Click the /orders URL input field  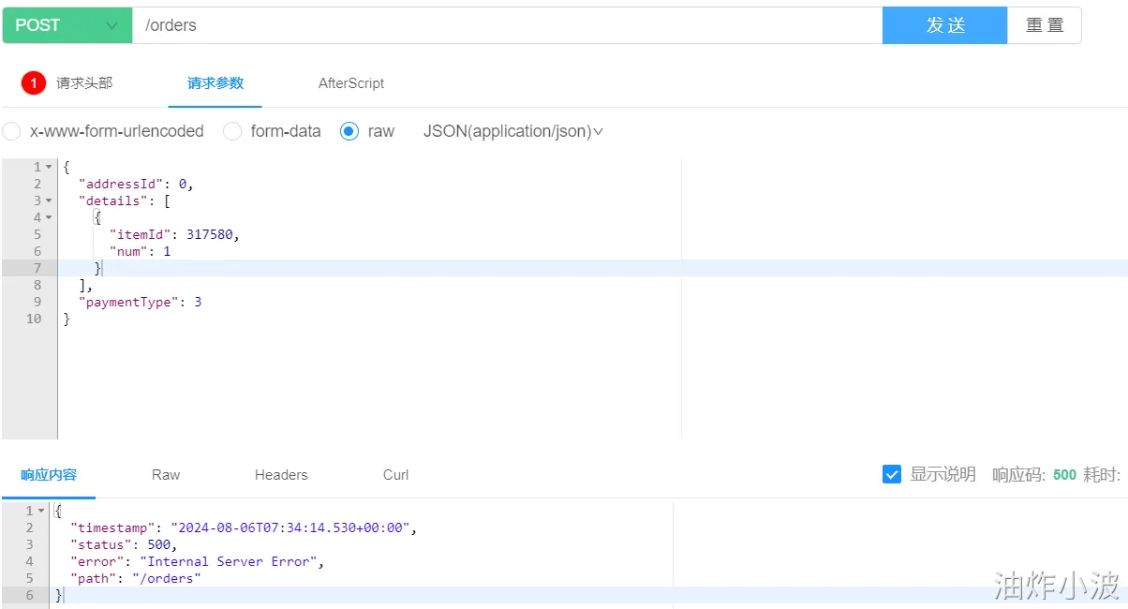pyautogui.click(x=506, y=25)
